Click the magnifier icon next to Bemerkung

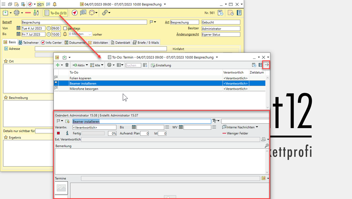(x=267, y=146)
